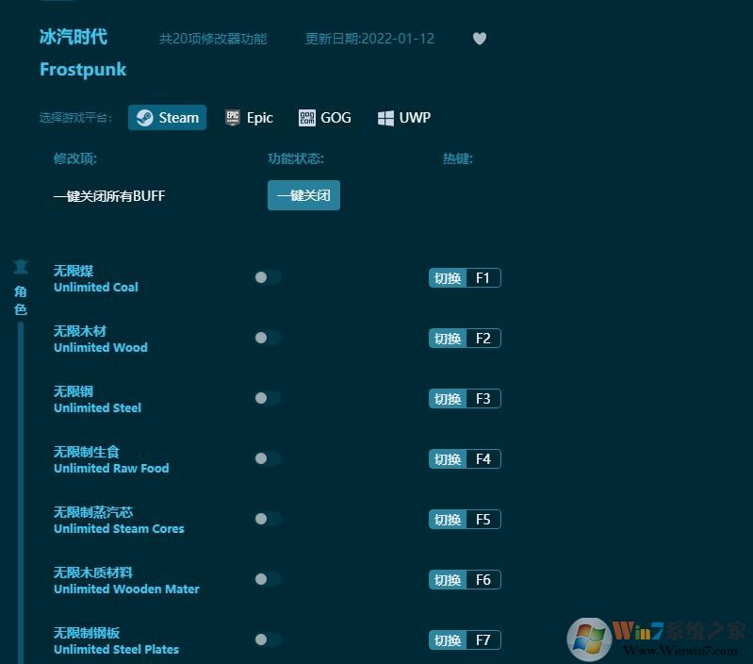Click the F3 hotkey field
Image resolution: width=753 pixels, height=664 pixels.
(x=483, y=399)
